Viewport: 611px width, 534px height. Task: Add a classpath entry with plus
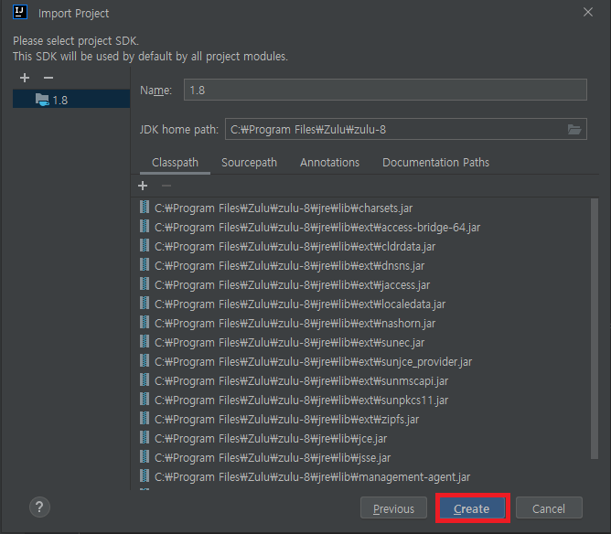[x=143, y=186]
